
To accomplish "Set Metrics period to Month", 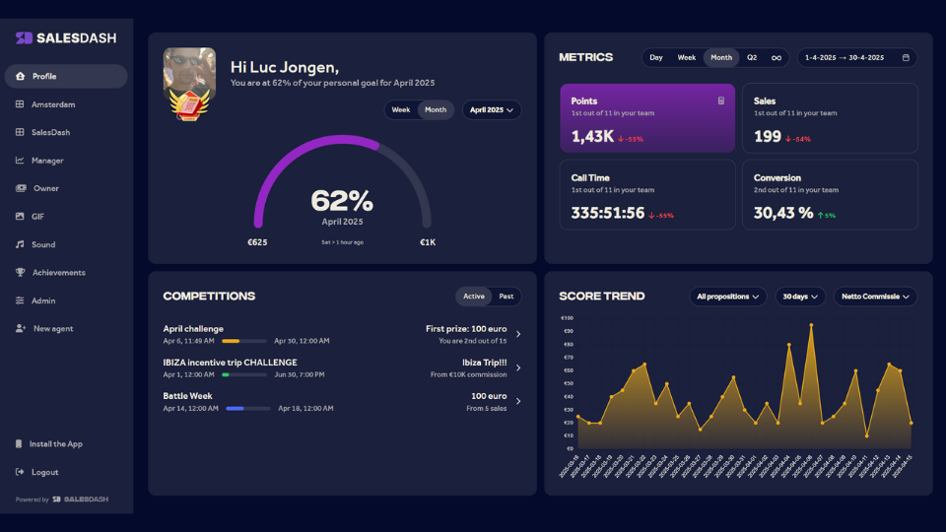I will point(721,58).
